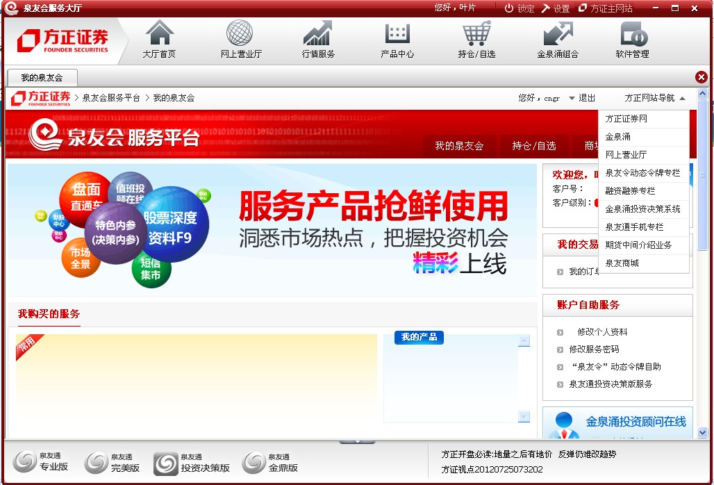Open 大厅首页 home icon

point(159,33)
